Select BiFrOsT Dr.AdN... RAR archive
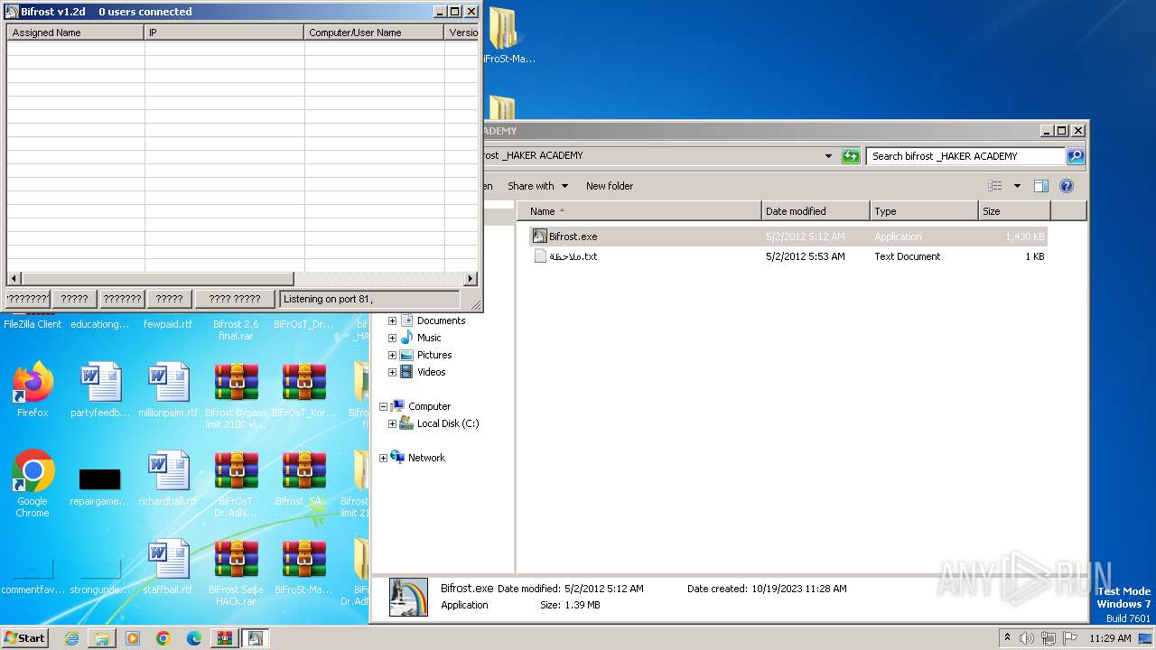Screen dimensions: 1156x650 point(237,484)
